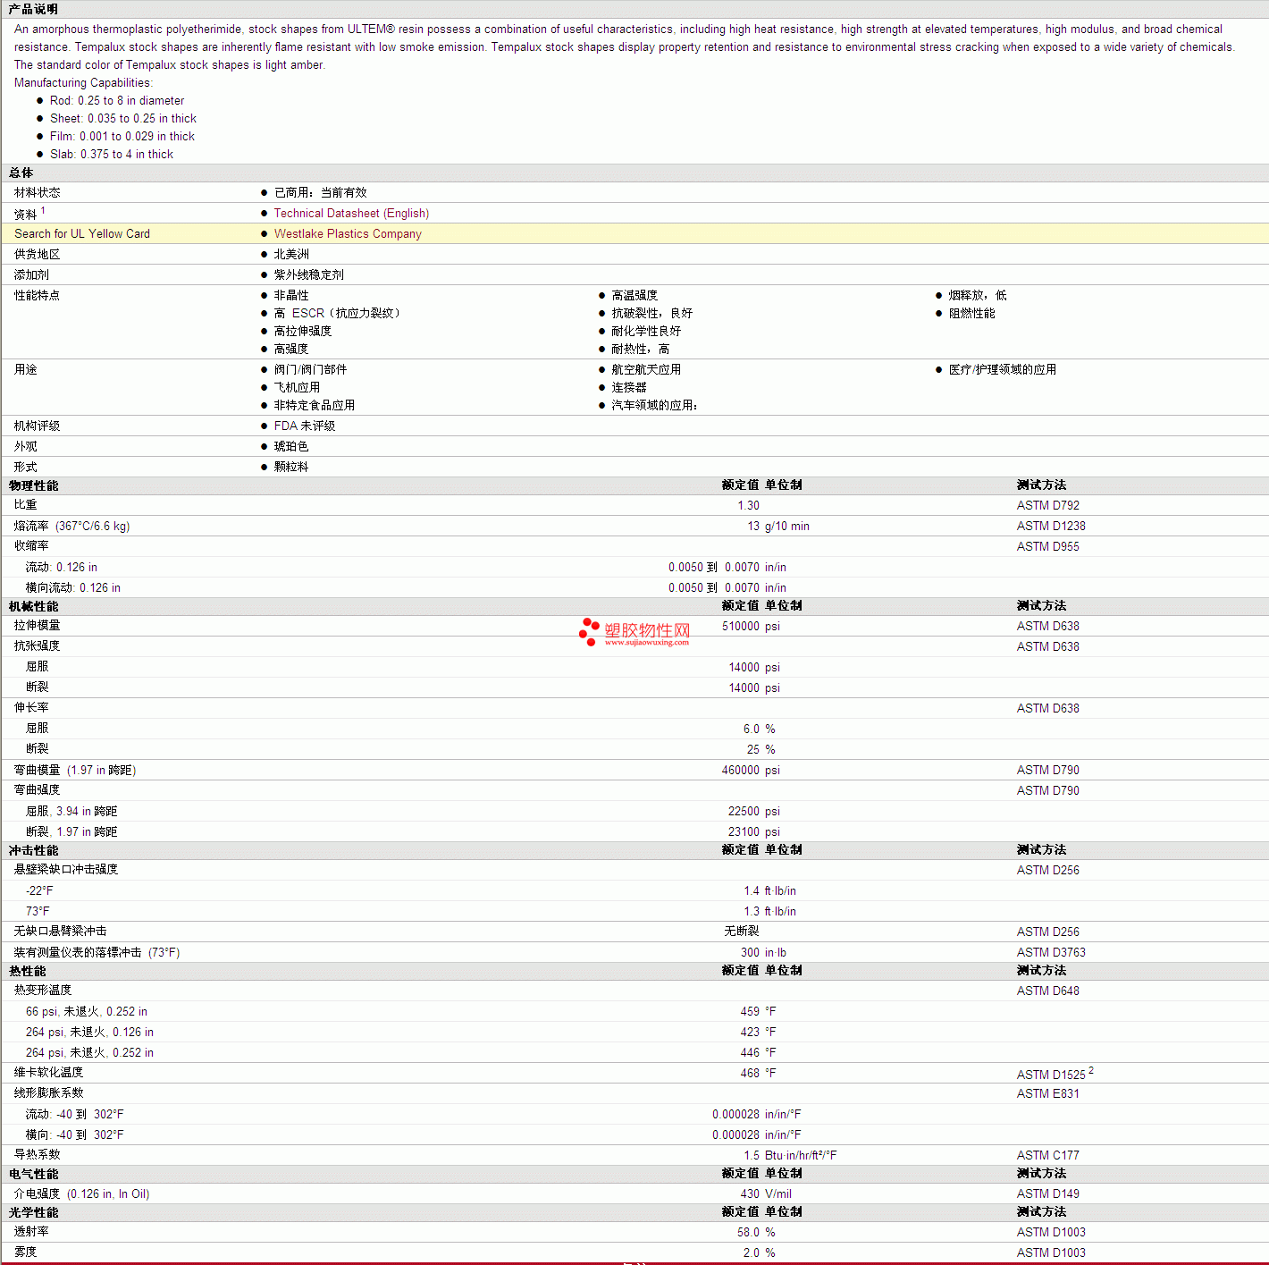Click the 颗粒料 form value

(291, 467)
